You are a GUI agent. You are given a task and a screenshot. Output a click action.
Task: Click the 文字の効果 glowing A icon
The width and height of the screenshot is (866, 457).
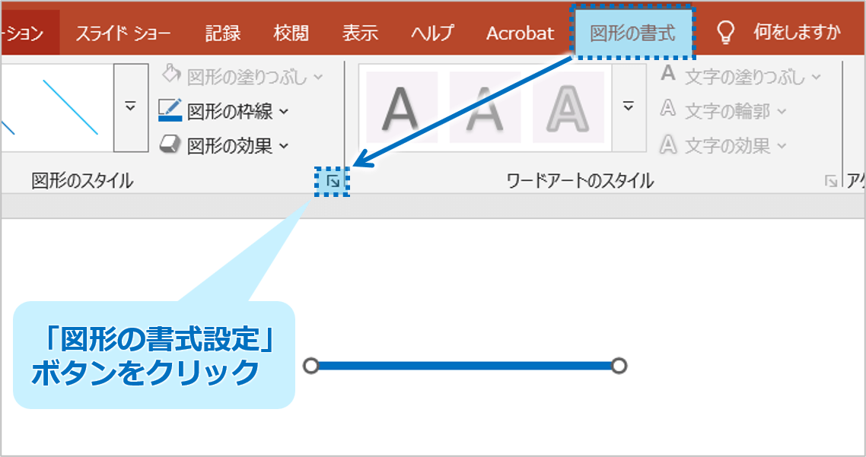pos(668,144)
